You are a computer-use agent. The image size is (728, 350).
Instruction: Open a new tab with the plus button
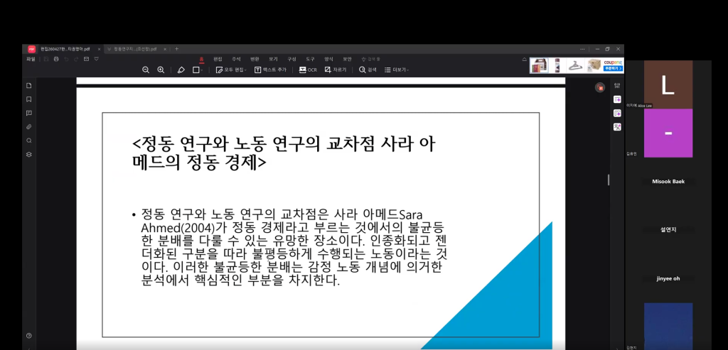[x=176, y=49]
